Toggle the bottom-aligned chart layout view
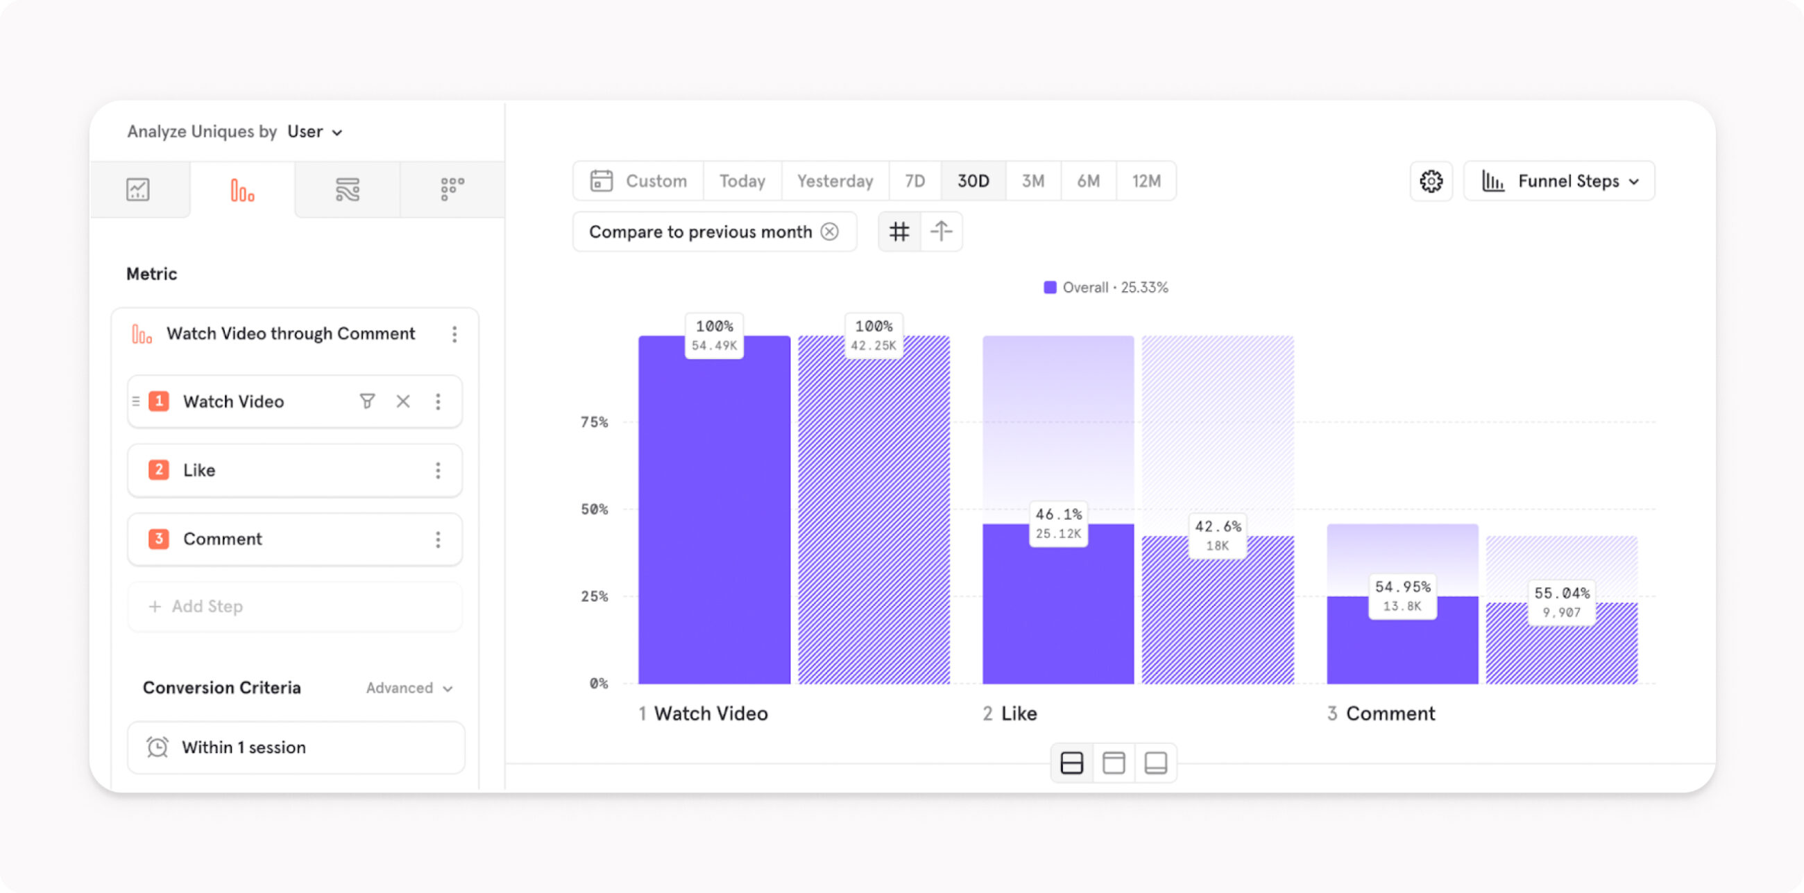The width and height of the screenshot is (1804, 893). click(x=1155, y=762)
